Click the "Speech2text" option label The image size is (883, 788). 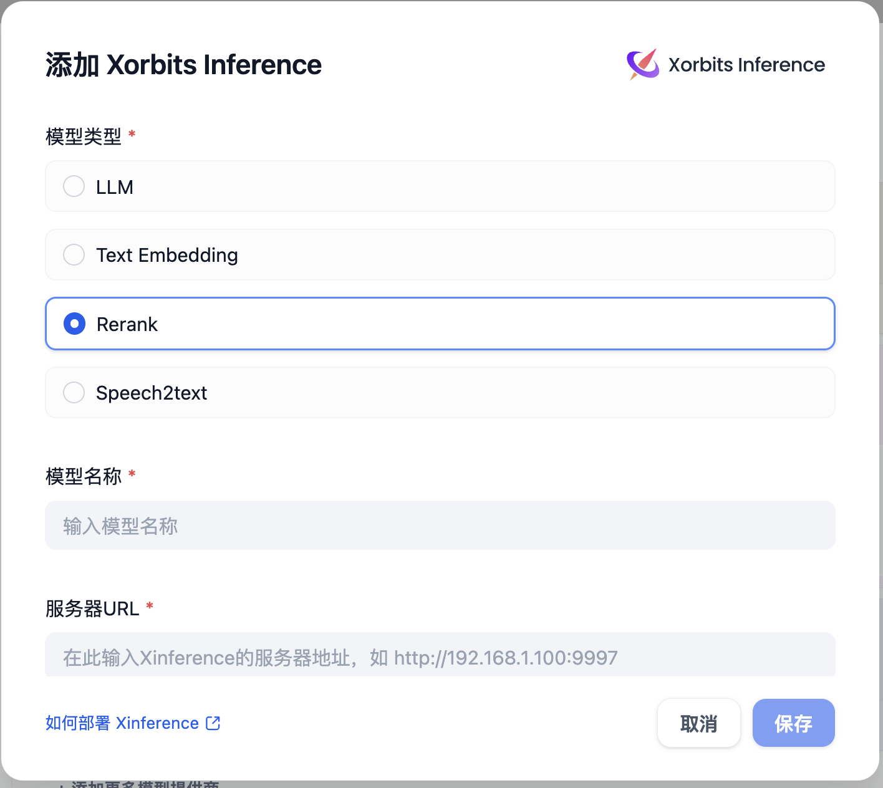(x=152, y=393)
